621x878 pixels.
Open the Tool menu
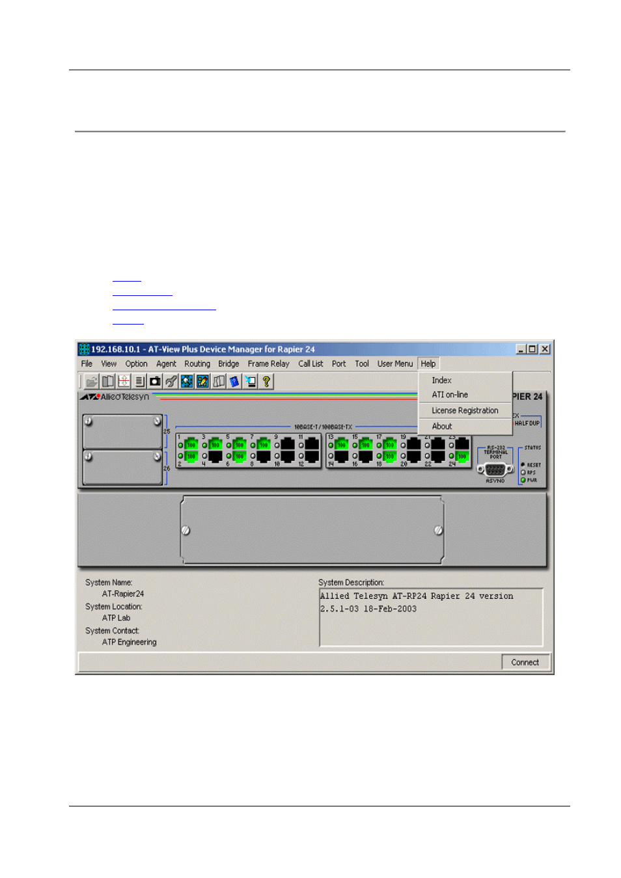coord(362,364)
